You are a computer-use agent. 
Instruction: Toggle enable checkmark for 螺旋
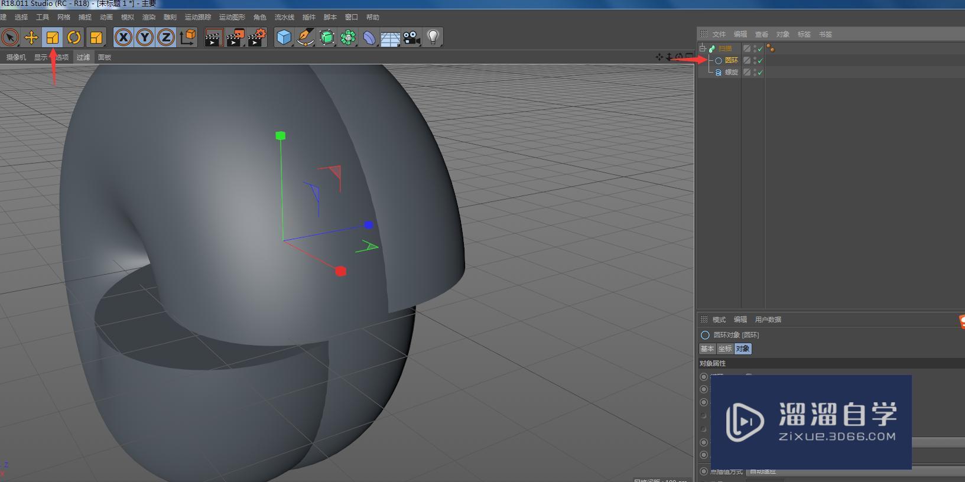coord(761,72)
